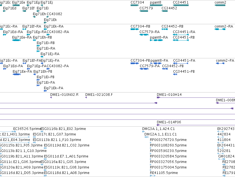This screenshot has width=235, height=177.
Task: Click the pgant8-PA protein glyph
Action: point(156,63)
